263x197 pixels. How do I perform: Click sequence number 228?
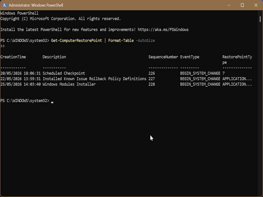(152, 84)
